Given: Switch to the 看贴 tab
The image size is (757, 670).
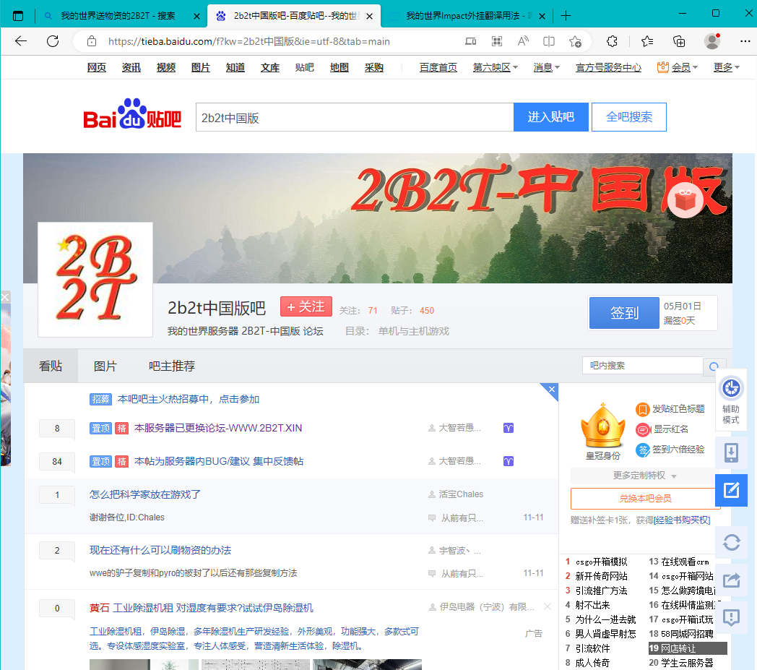Looking at the screenshot, I should pyautogui.click(x=51, y=366).
